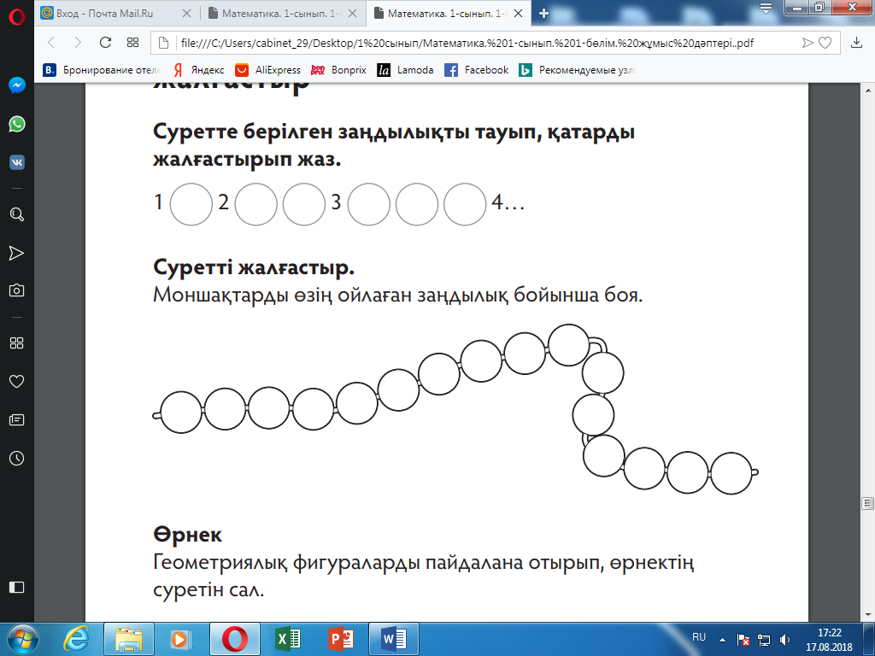Open VK in the Opera sidebar

point(17,162)
